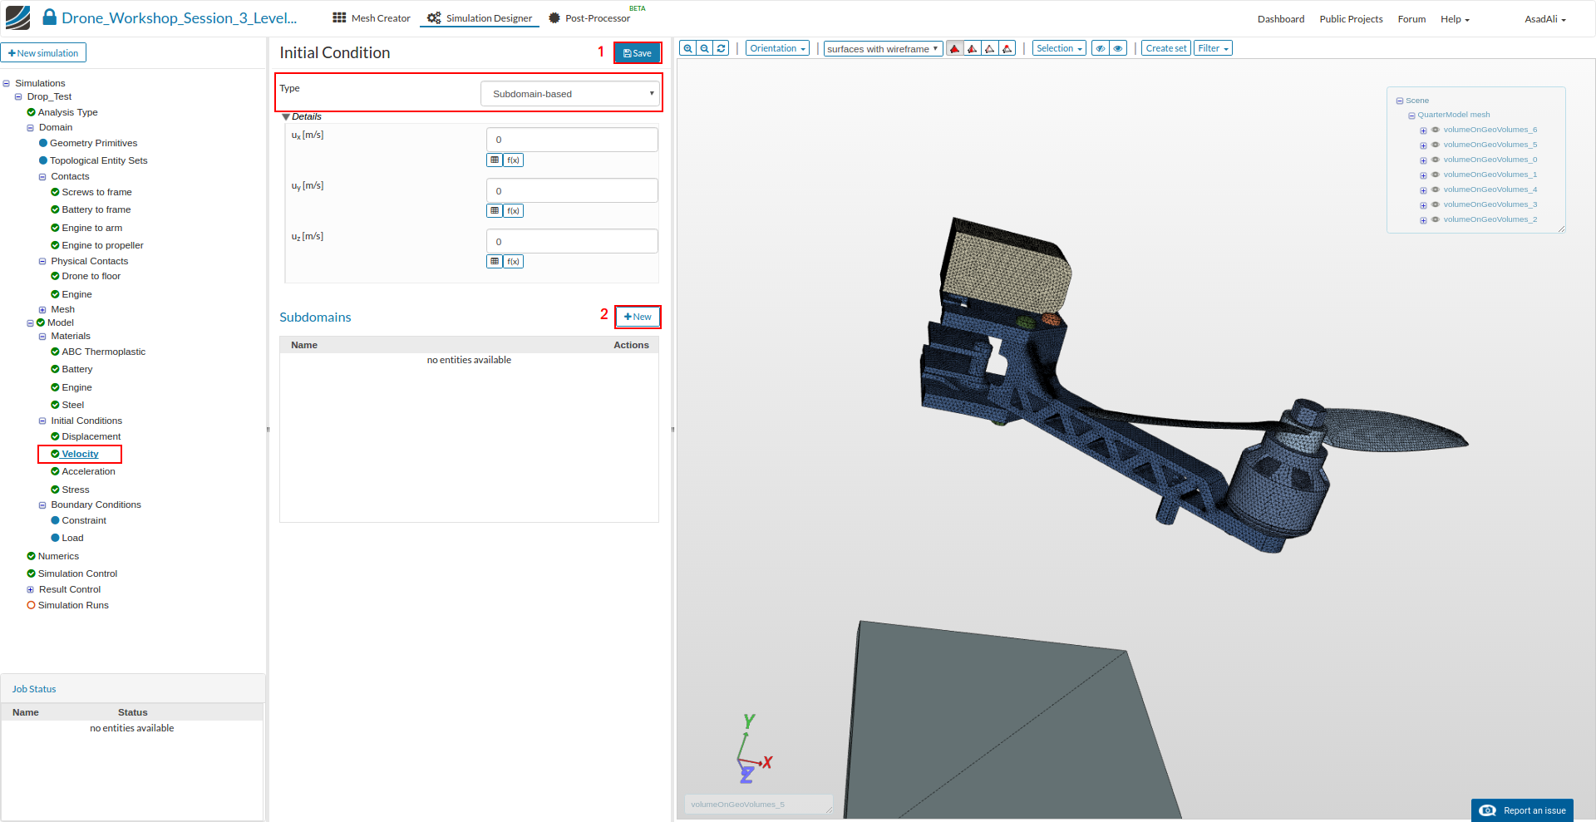Select the second pyramid picking-mode icon
This screenshot has width=1596, height=822.
[x=973, y=48]
